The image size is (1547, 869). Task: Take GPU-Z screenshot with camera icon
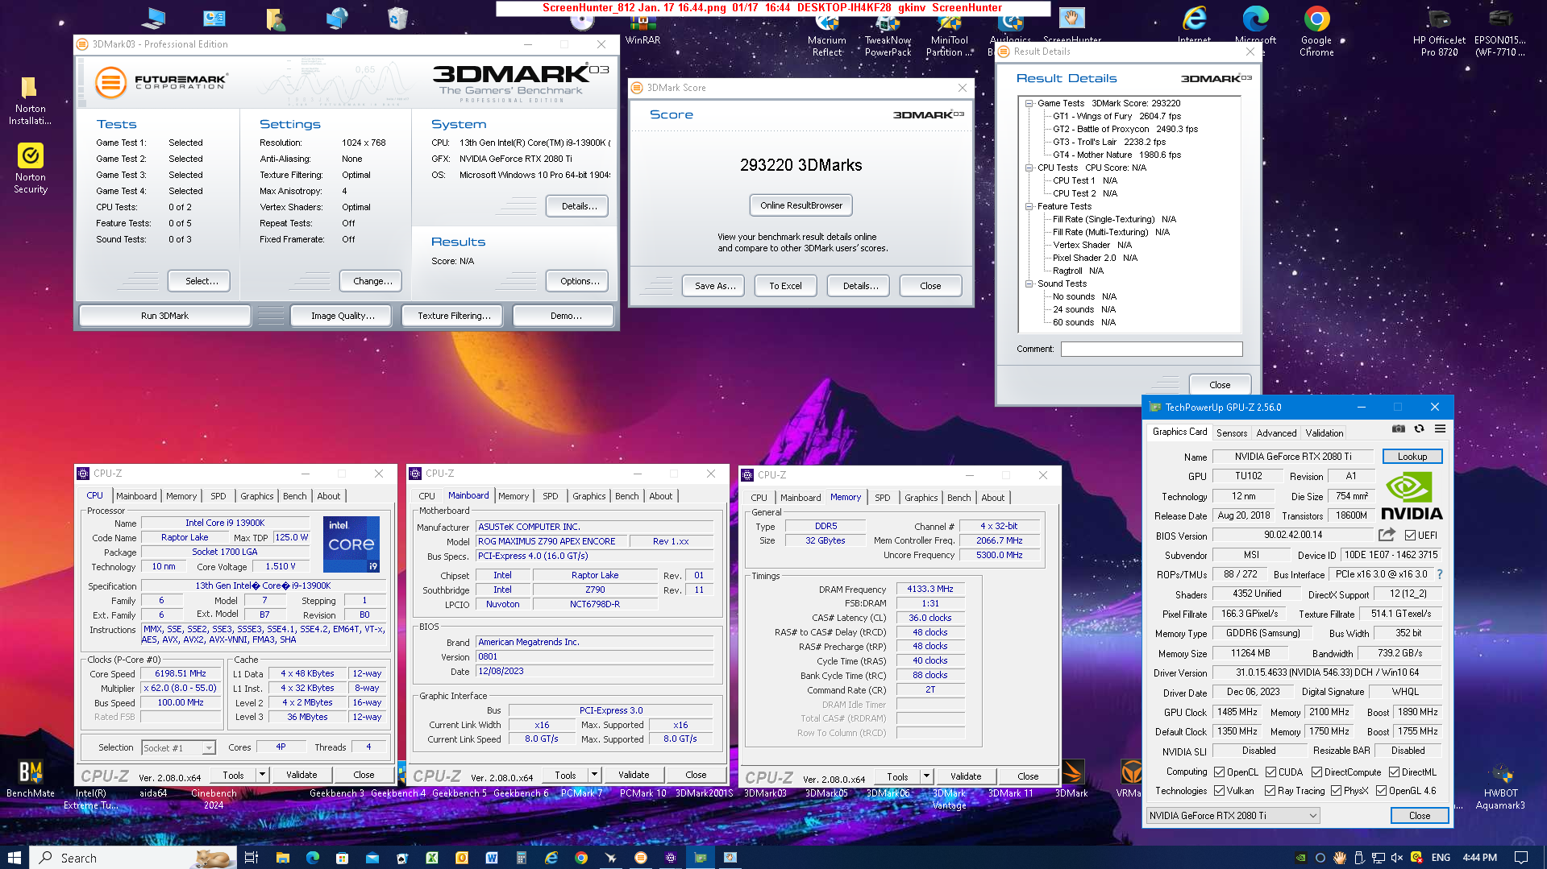(x=1399, y=429)
